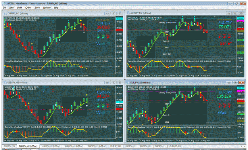This screenshot has height=150, width=248.
Task: Click the AUDJPY price 79.071
Action: tap(225, 27)
